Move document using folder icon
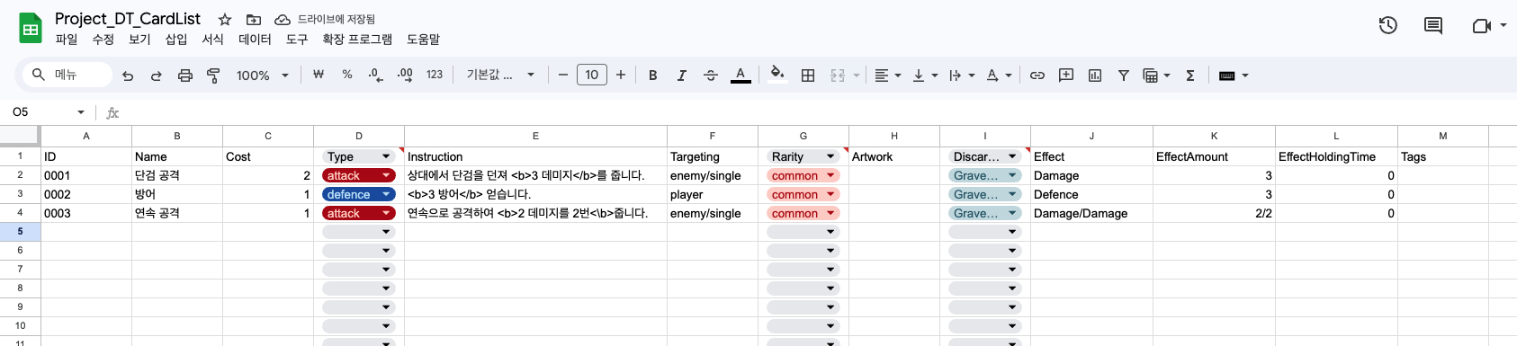 [x=254, y=19]
